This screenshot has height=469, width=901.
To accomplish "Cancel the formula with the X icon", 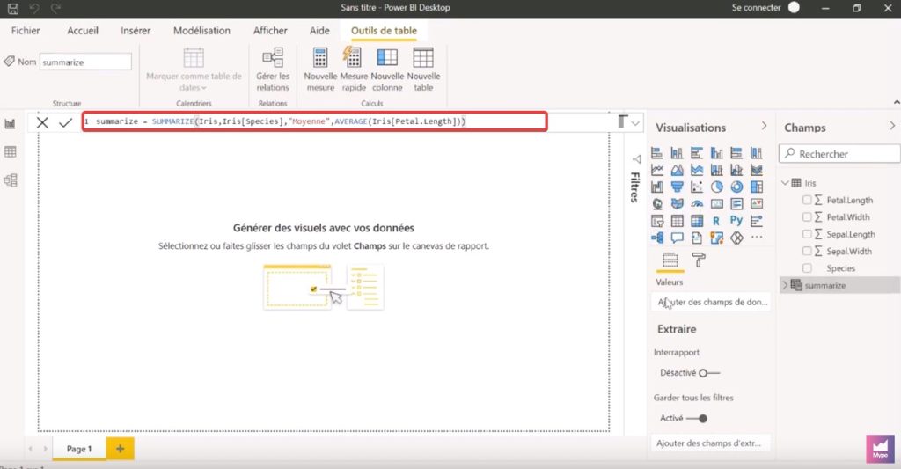I will [x=42, y=122].
